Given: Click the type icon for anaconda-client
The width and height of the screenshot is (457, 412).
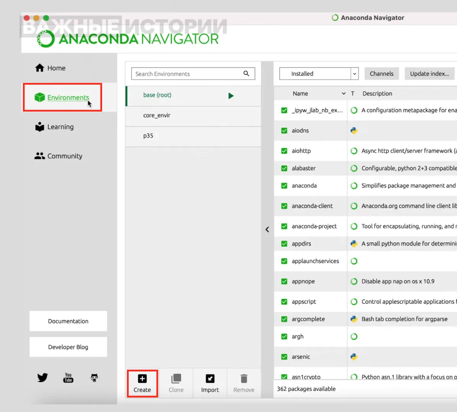Looking at the screenshot, I should (354, 206).
